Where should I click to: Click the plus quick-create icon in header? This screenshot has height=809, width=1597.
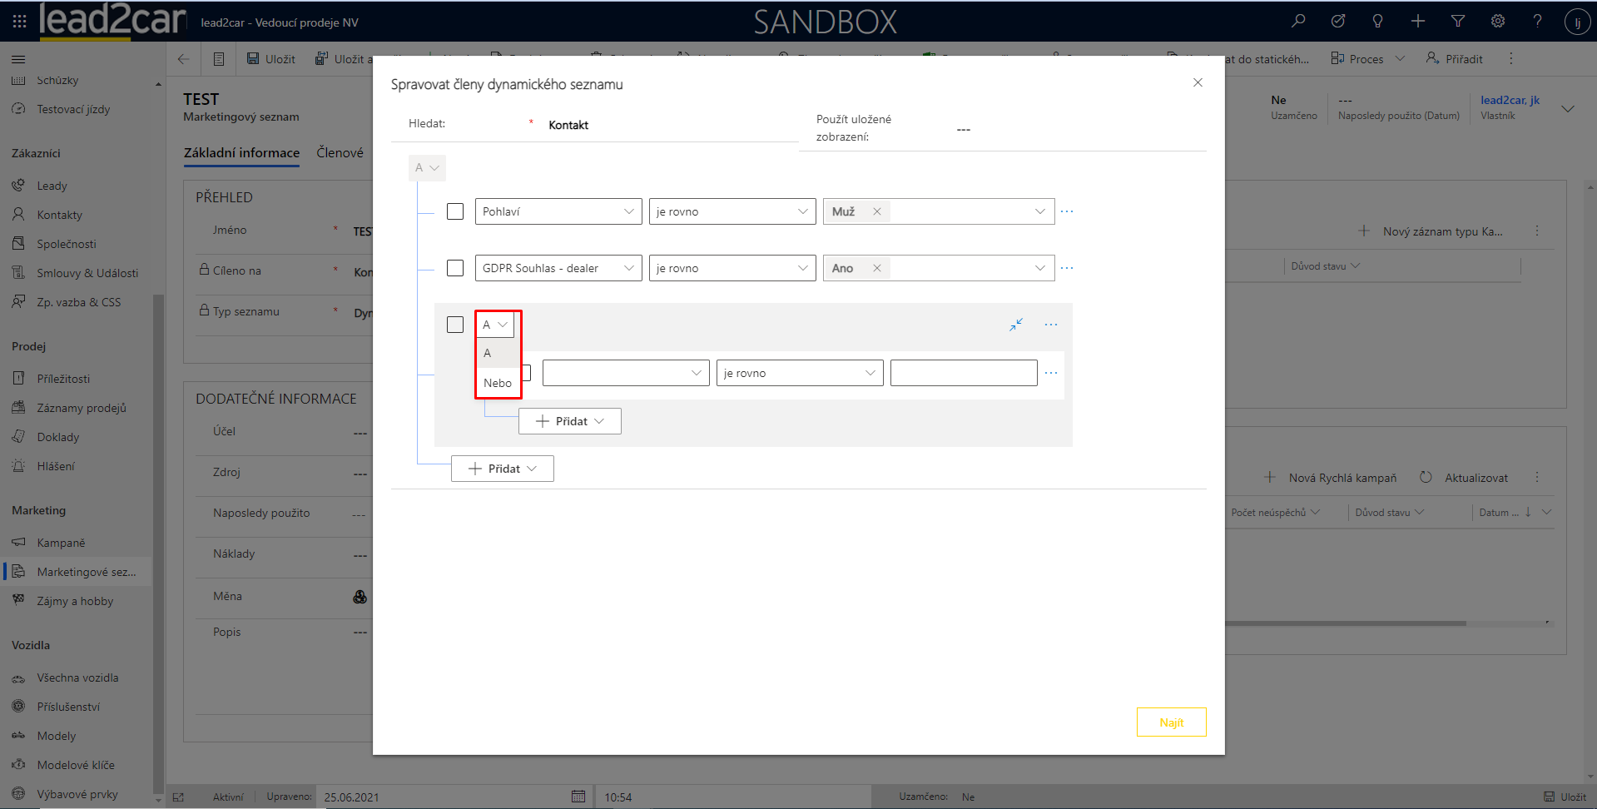(1417, 22)
